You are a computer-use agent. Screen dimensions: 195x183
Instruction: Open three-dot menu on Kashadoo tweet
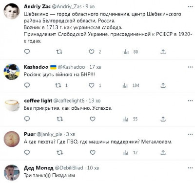[x=190, y=67]
